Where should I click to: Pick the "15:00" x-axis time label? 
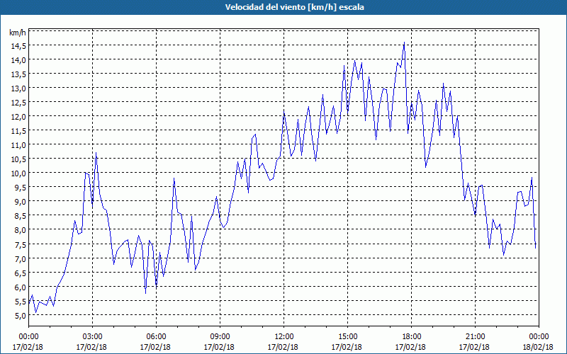click(x=347, y=337)
